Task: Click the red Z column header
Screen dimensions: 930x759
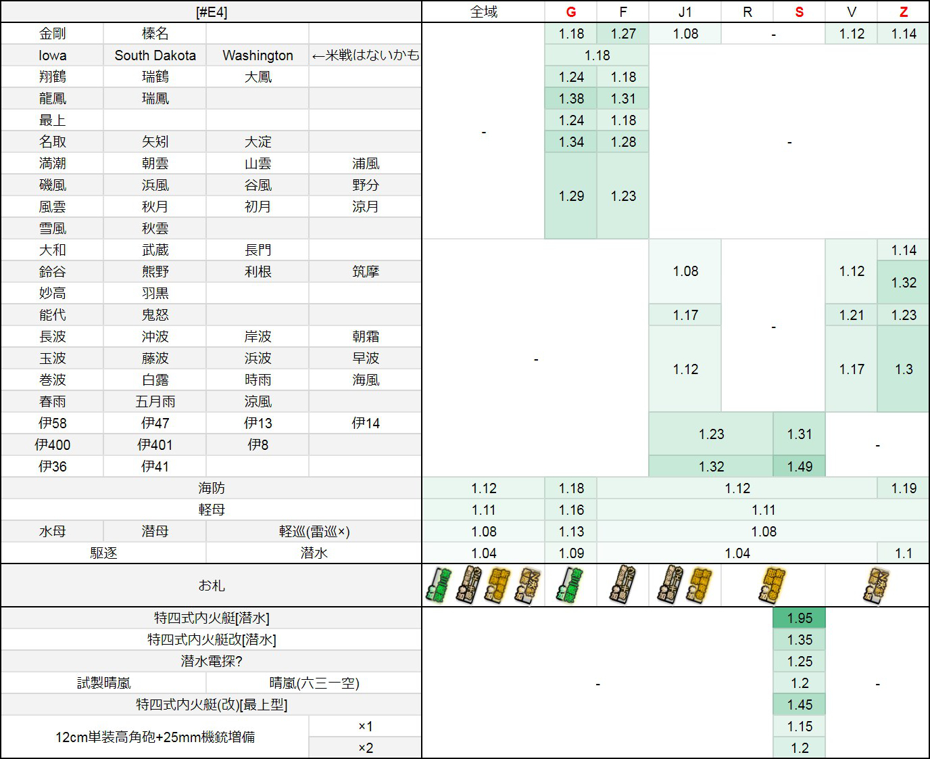Action: click(904, 12)
